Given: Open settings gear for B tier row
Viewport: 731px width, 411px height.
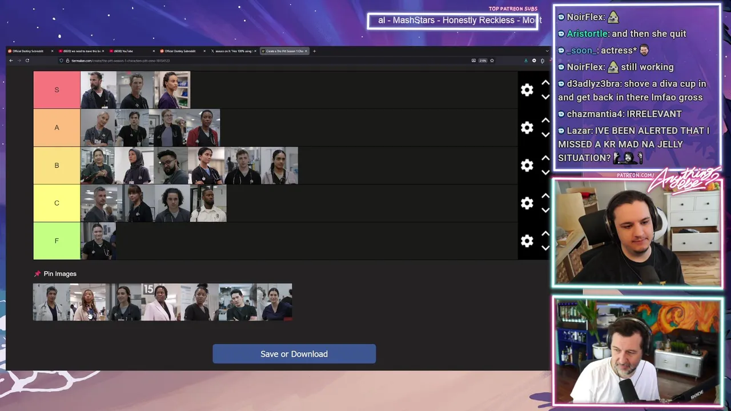Looking at the screenshot, I should [527, 166].
